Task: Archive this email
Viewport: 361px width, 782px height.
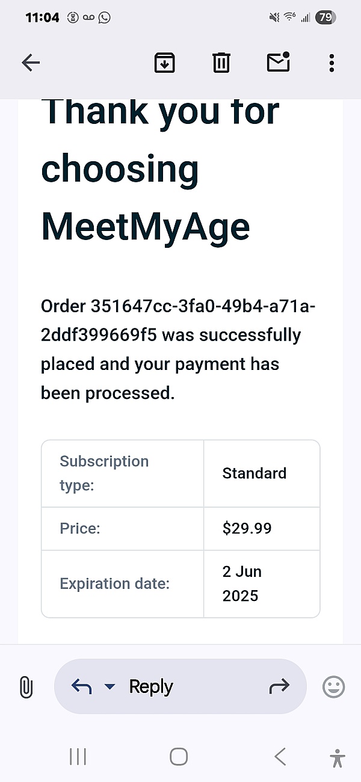Action: tap(164, 63)
